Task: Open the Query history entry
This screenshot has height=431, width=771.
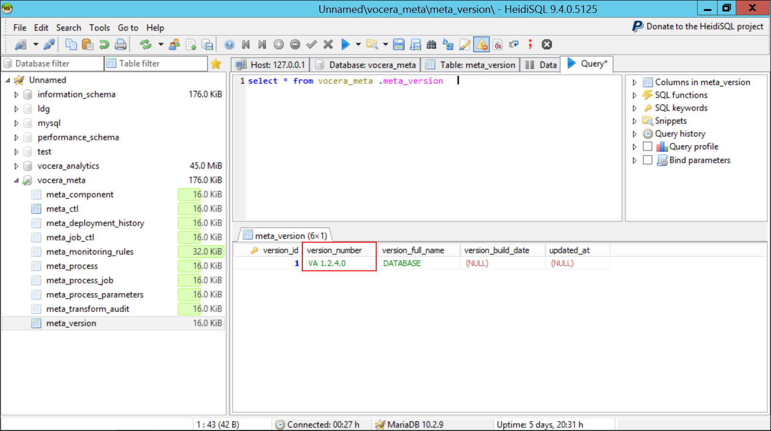Action: [x=679, y=133]
